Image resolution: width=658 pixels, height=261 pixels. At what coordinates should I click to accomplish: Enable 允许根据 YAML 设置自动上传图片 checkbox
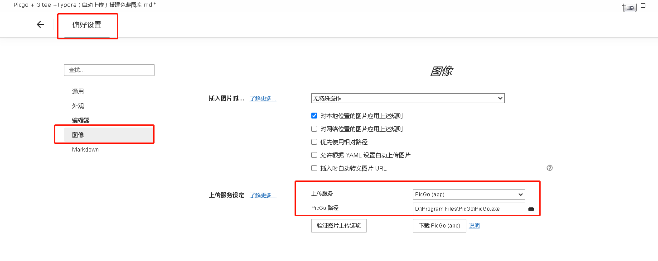coord(314,155)
